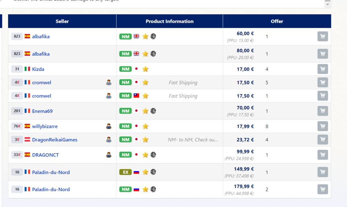
Task: Click the Offer column header
Action: tap(277, 21)
